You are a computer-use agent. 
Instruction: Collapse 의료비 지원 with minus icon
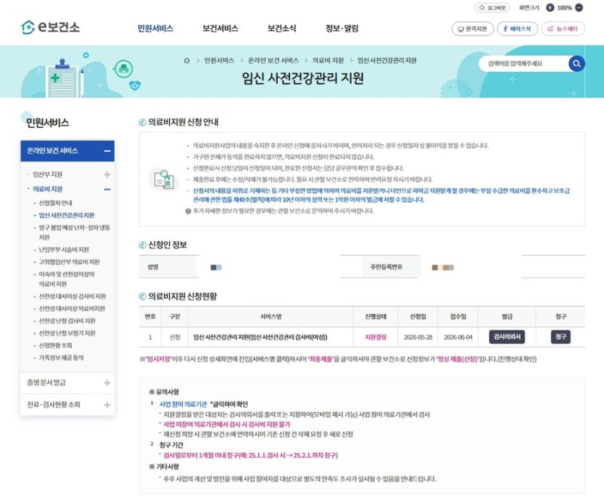(107, 189)
